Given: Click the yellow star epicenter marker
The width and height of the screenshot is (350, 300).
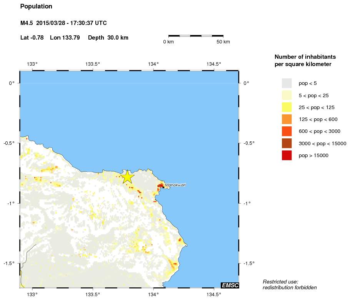Looking at the screenshot, I should click(x=128, y=177).
